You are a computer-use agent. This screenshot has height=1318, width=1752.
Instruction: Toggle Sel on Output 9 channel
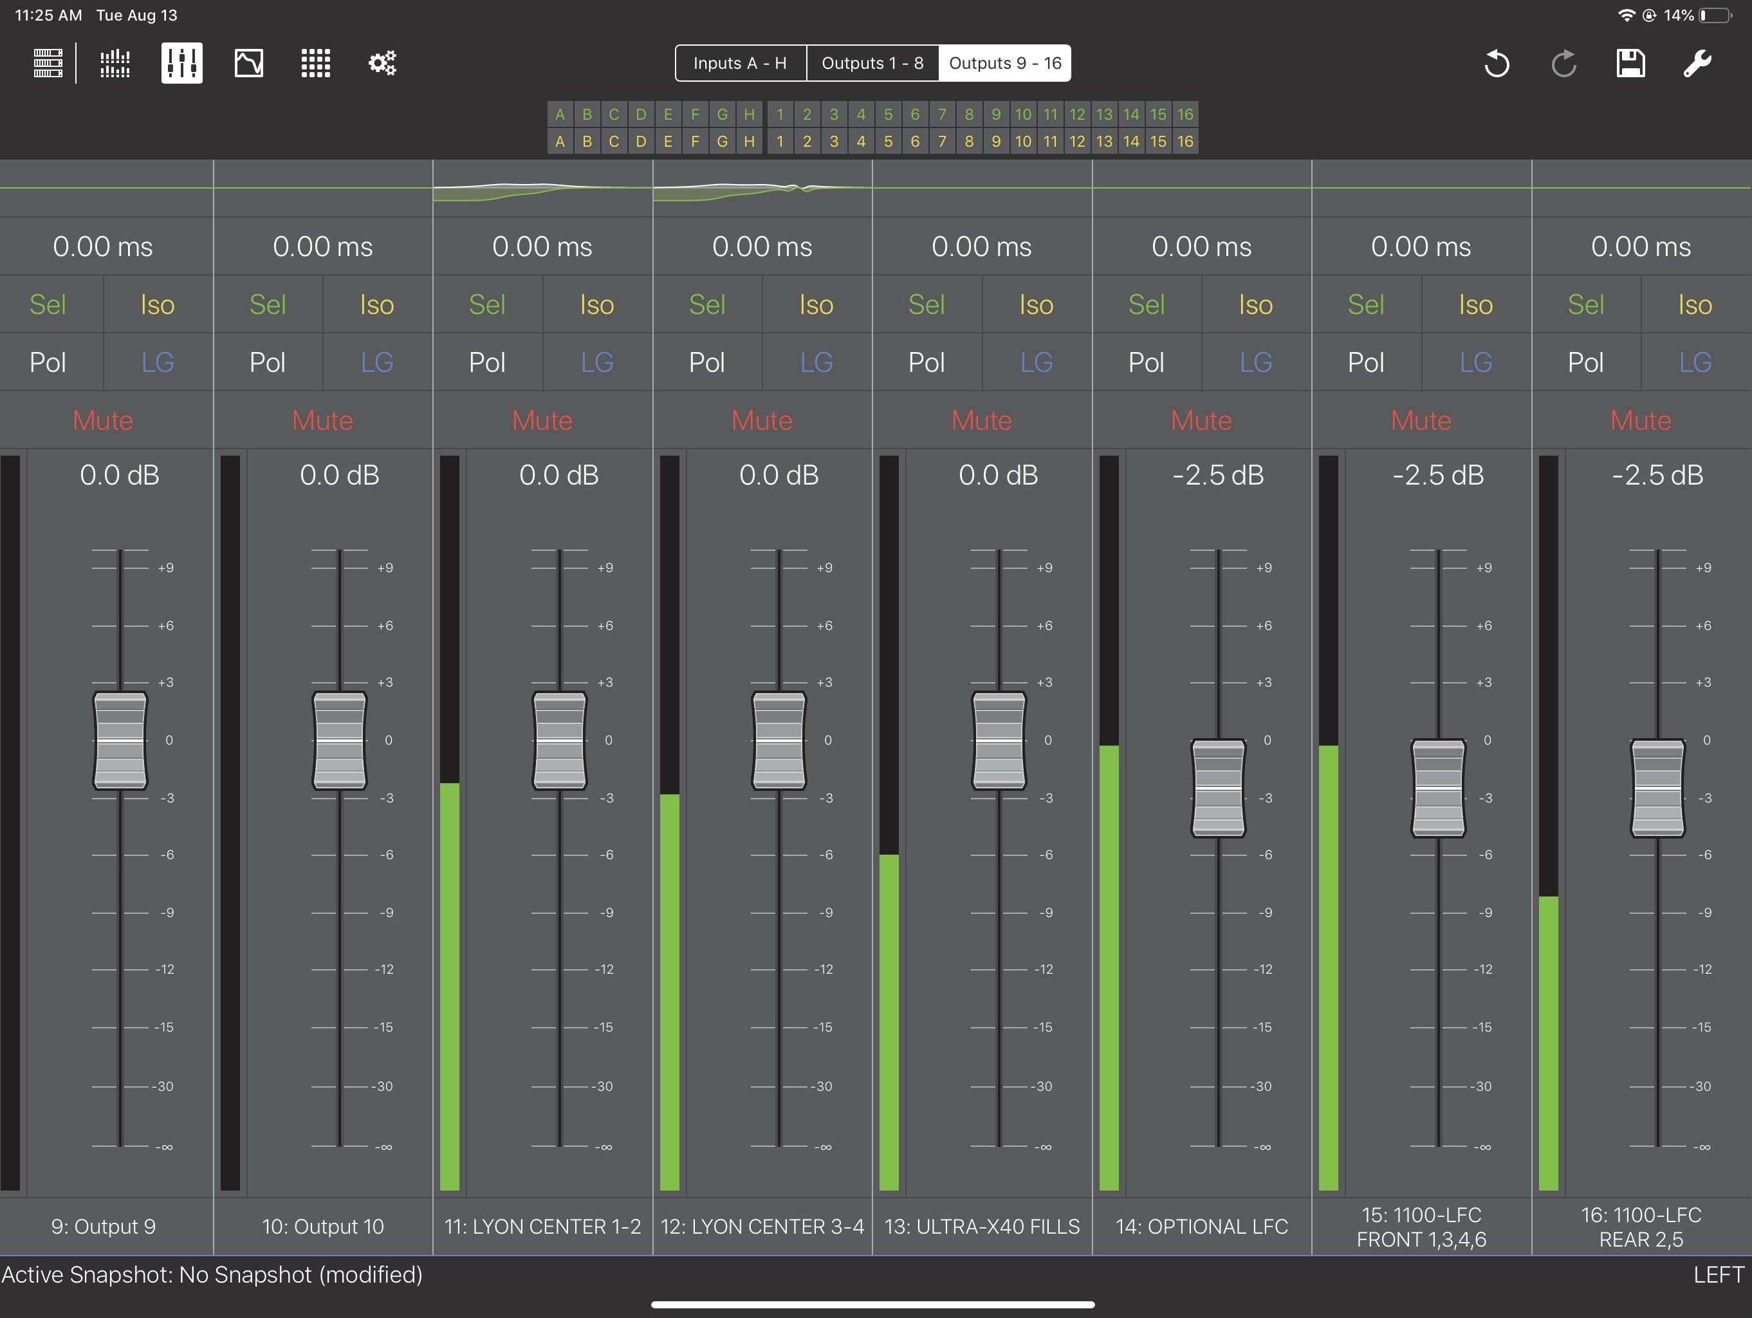[x=48, y=304]
